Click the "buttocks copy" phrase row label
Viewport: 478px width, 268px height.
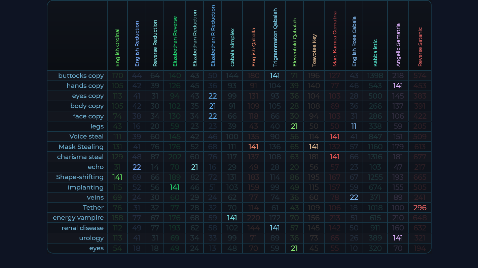point(81,76)
